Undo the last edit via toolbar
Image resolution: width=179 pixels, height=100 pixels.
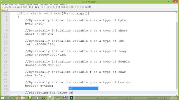30,7
